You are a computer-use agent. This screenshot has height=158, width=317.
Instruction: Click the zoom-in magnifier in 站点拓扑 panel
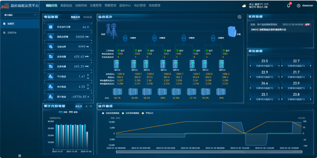(x=240, y=17)
